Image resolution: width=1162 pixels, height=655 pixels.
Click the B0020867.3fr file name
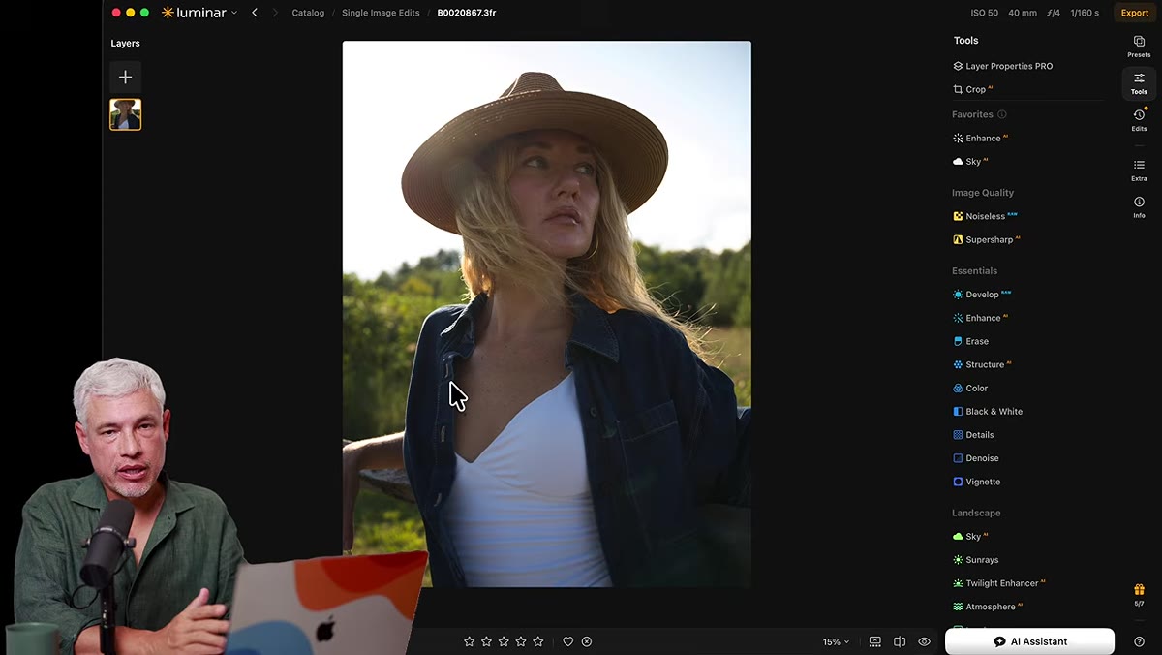click(x=467, y=13)
